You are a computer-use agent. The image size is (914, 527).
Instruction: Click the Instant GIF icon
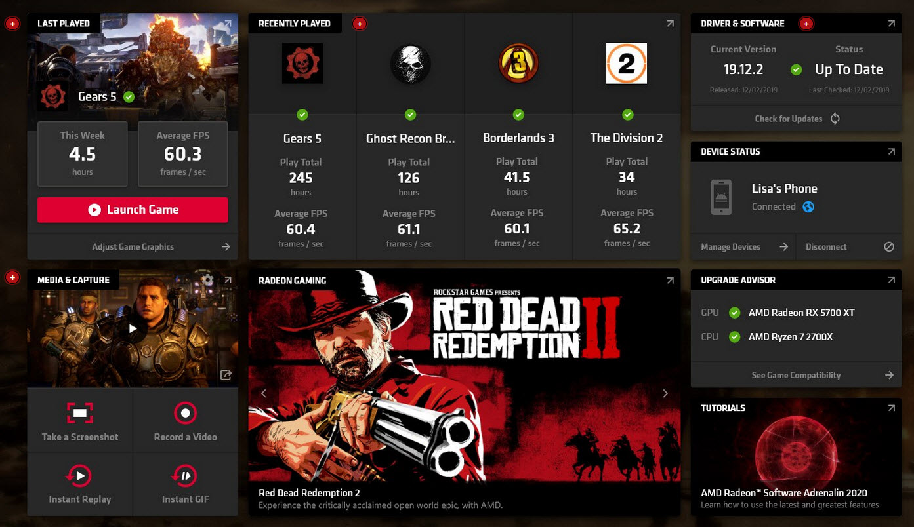pos(185,476)
